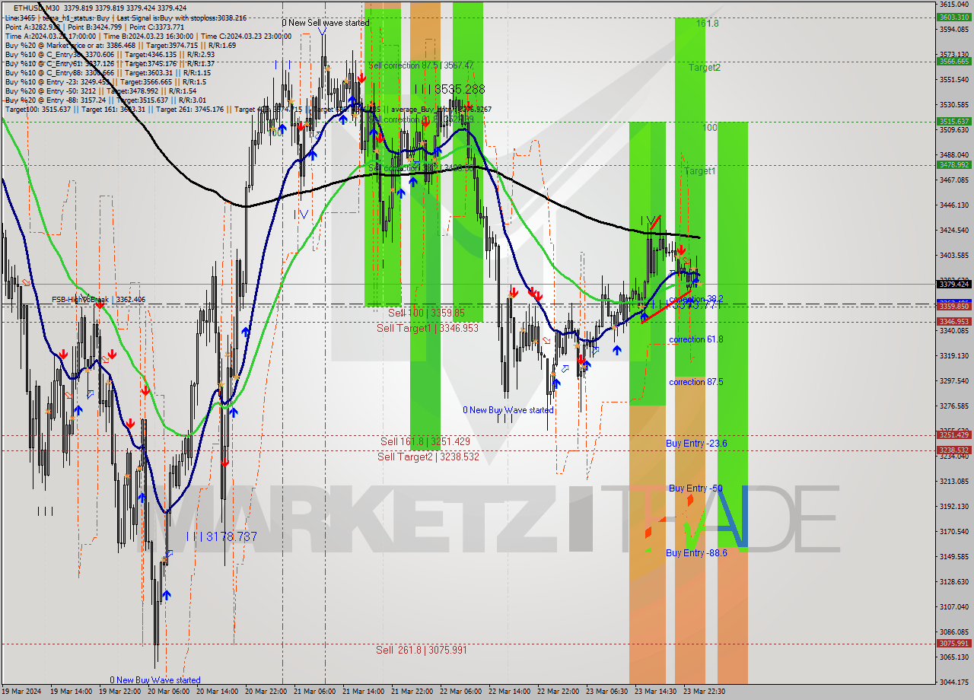Click the 'Sell 161.8 | 3251.429' label
The image size is (974, 700).
(425, 441)
